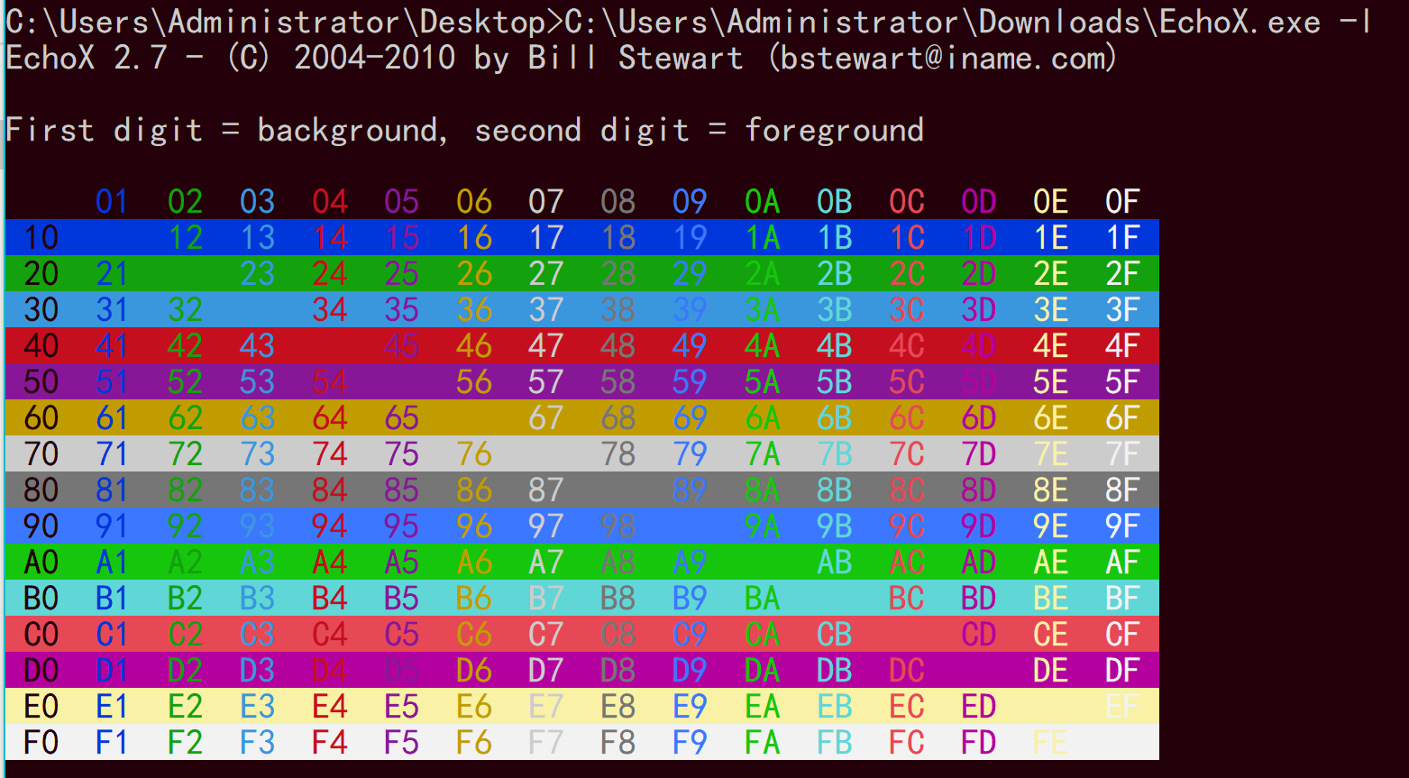This screenshot has width=1409, height=778.
Task: Select code F1 on the white row
Action: pyautogui.click(x=113, y=742)
